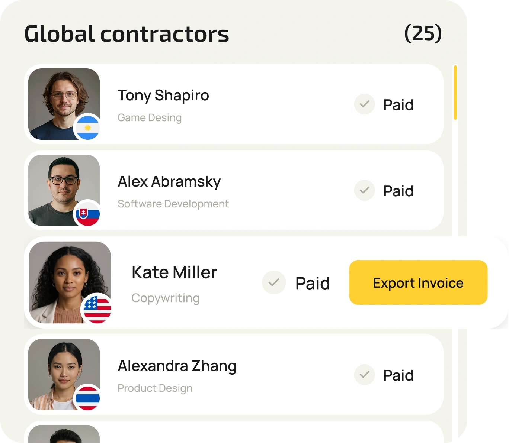The height and width of the screenshot is (443, 509).
Task: Select the Alex Abramsky contractor name
Action: [169, 182]
